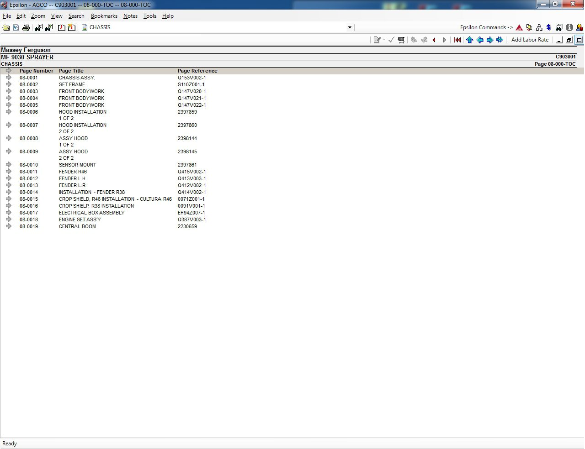Image resolution: width=585 pixels, height=449 pixels.
Task: Click the Page Reference column header
Action: pos(197,71)
